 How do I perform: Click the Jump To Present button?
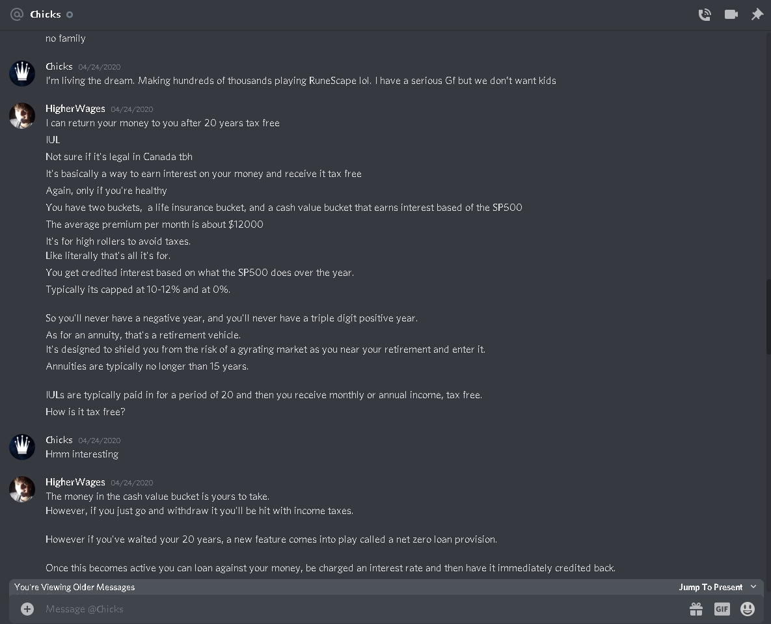(x=710, y=587)
